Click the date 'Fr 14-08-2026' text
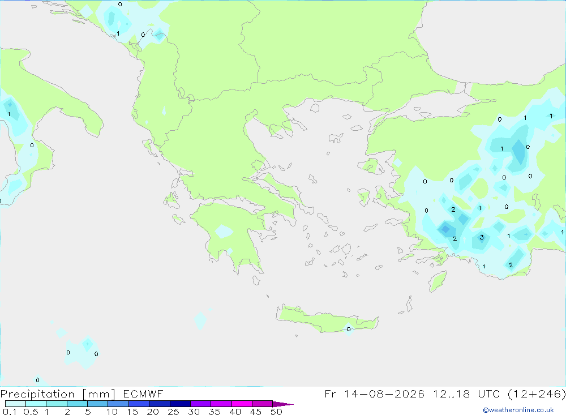This screenshot has width=566, height=415. (x=374, y=393)
